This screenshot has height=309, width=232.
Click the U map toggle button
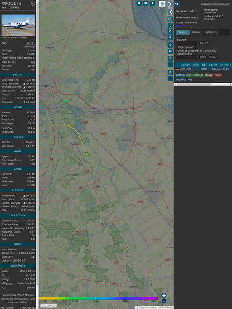pos(139,3)
